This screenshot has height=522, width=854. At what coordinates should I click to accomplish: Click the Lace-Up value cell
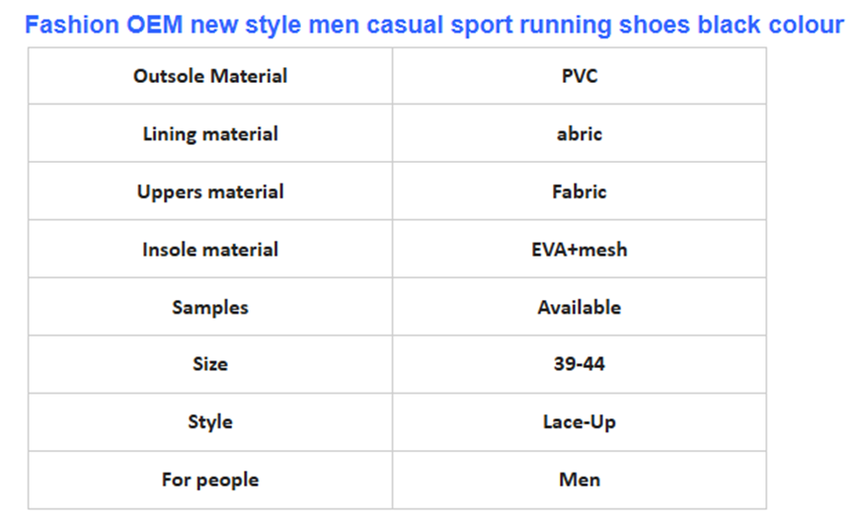pos(580,422)
